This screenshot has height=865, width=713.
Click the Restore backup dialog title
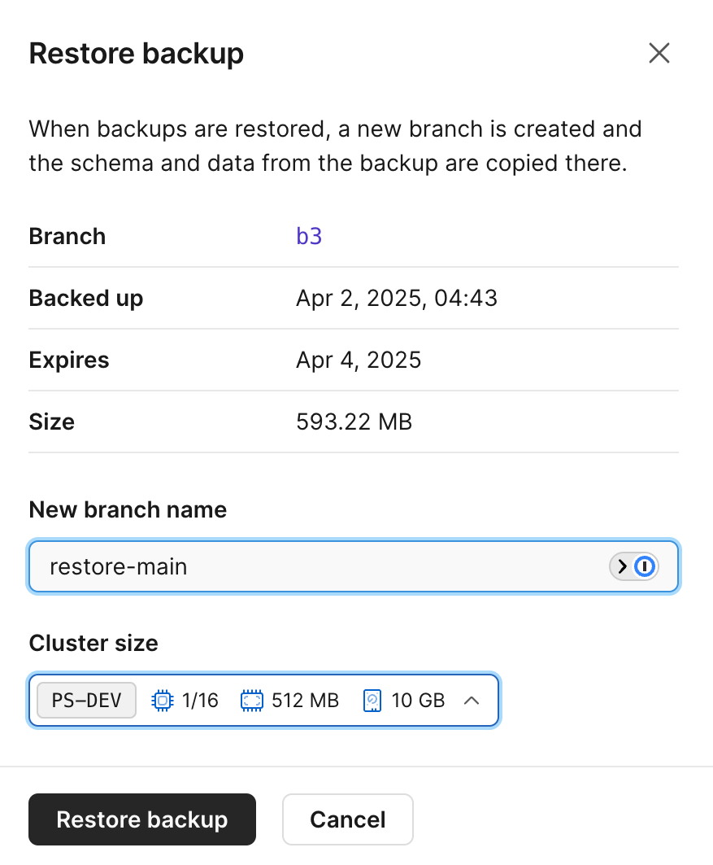[x=136, y=53]
